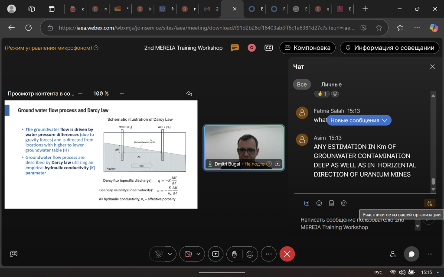The image size is (444, 277).
Task: Click the @ mention icon in chat
Action: (x=343, y=203)
